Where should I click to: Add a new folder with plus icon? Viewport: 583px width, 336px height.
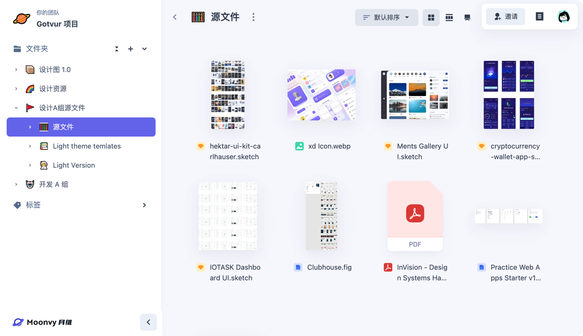point(131,49)
